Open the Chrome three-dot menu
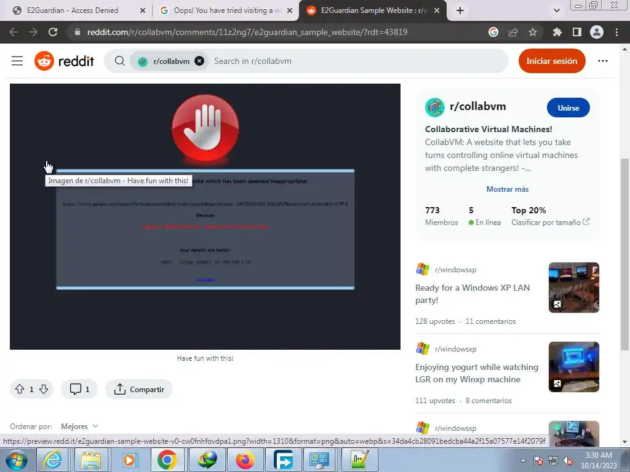The width and height of the screenshot is (630, 472). (616, 32)
